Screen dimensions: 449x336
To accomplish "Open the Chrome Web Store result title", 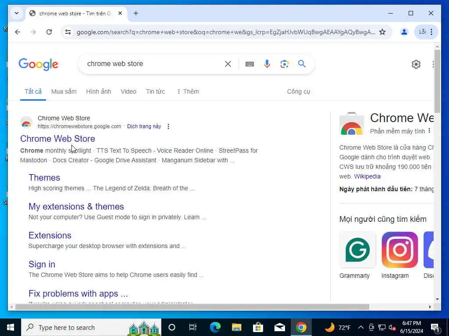I will click(x=57, y=139).
